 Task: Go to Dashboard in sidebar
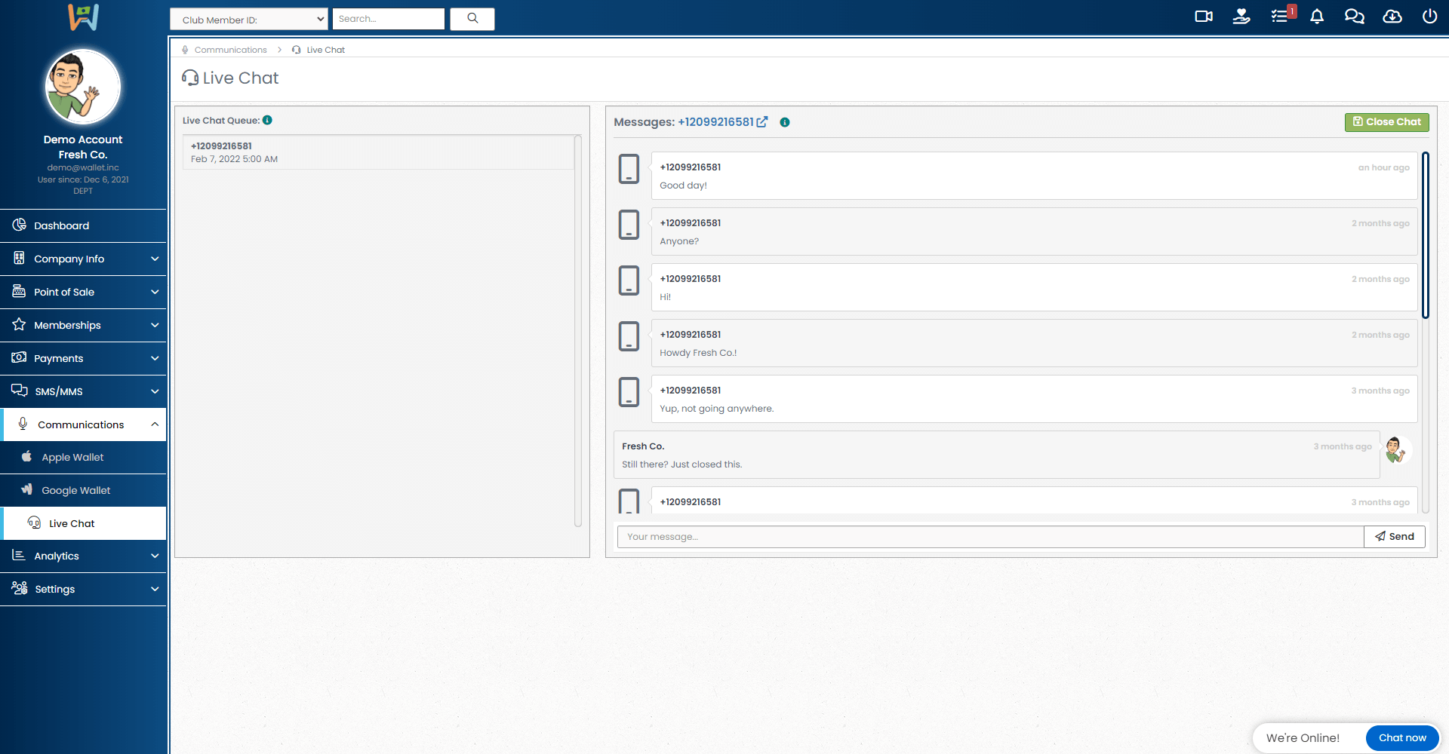click(61, 225)
